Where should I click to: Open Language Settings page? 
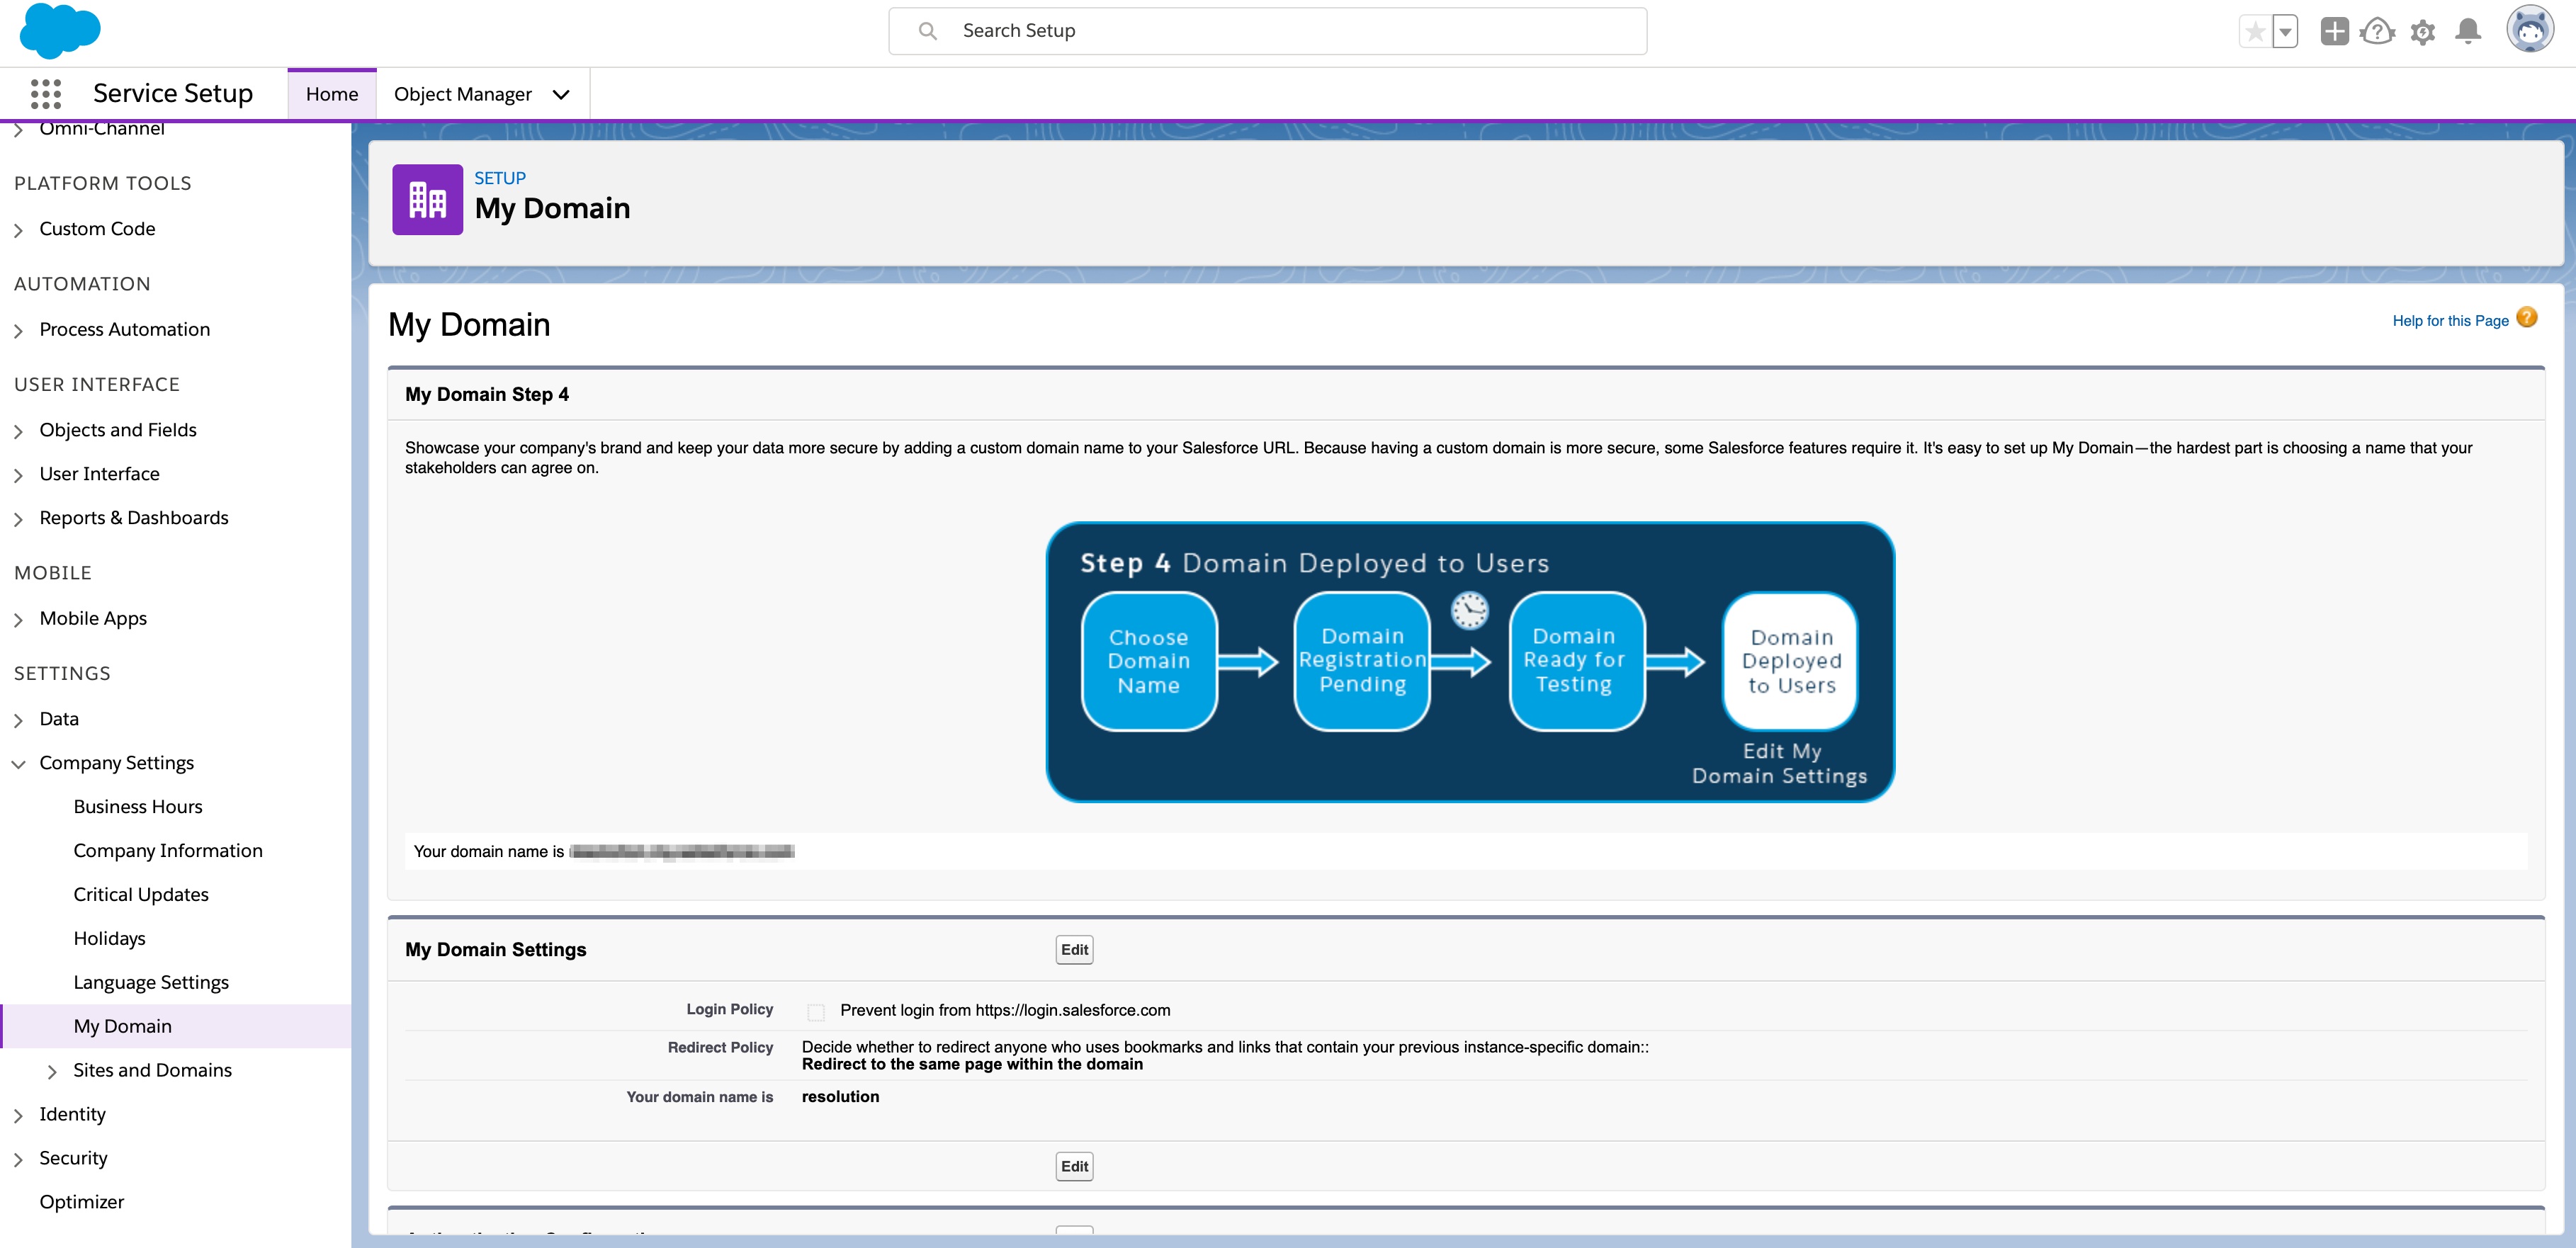point(151,983)
